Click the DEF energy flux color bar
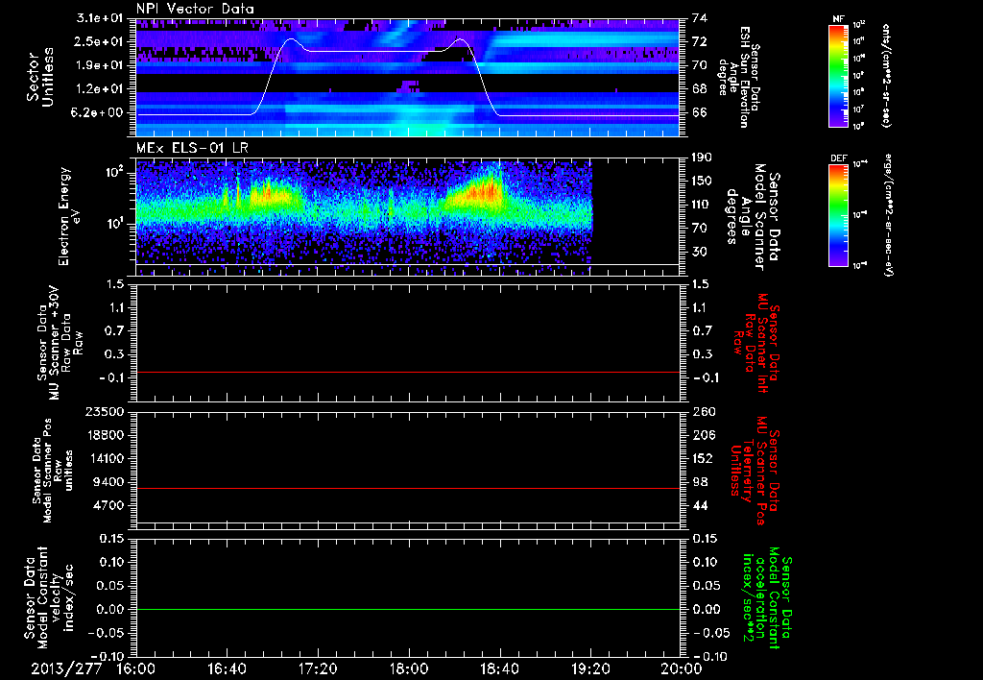This screenshot has height=680, width=983. (x=839, y=215)
